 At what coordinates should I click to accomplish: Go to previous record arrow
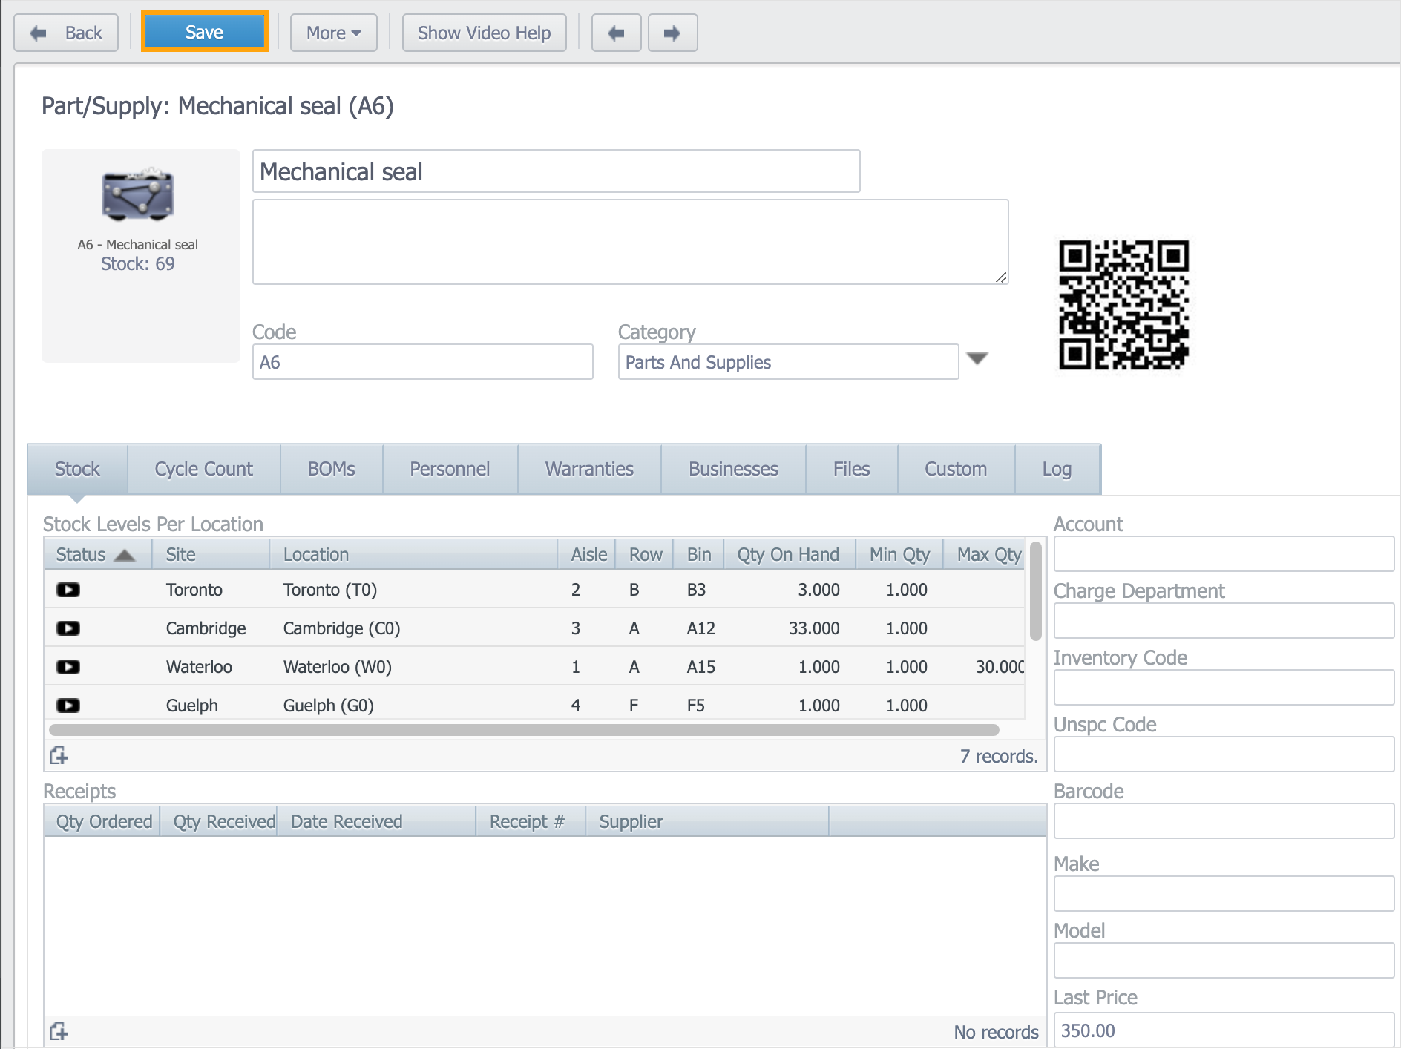[x=616, y=33]
